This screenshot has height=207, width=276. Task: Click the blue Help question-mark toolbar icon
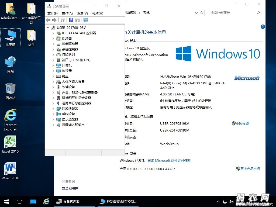[x=71, y=20]
